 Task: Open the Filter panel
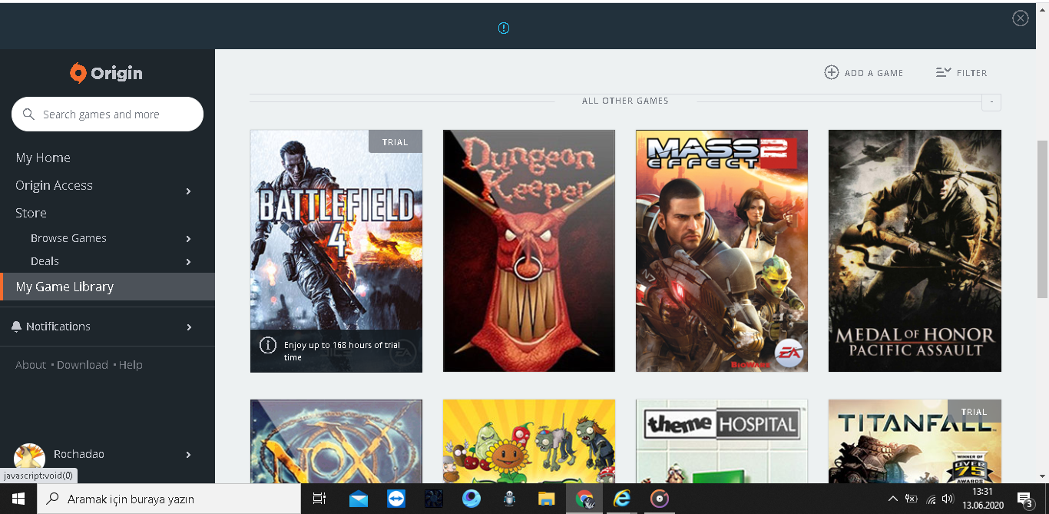961,72
